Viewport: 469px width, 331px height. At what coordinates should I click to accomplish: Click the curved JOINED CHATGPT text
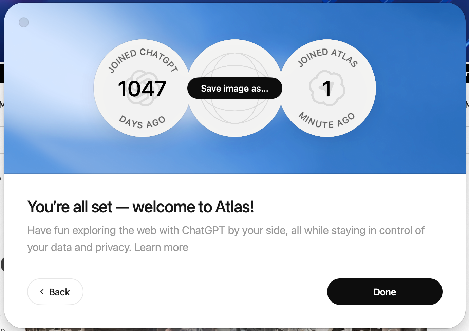(143, 58)
